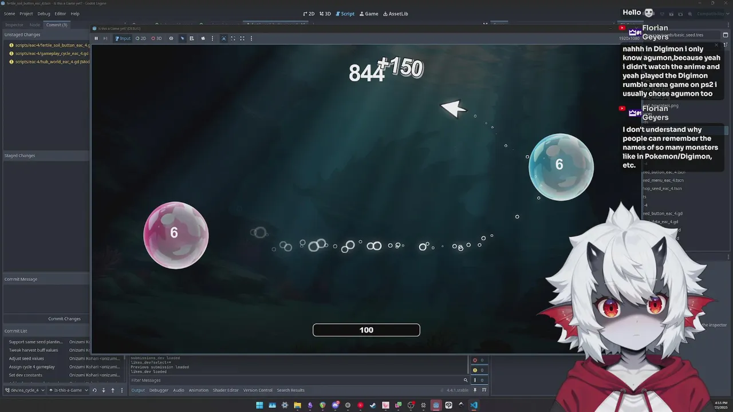
Task: Switch to 3D workspace
Action: (325, 14)
